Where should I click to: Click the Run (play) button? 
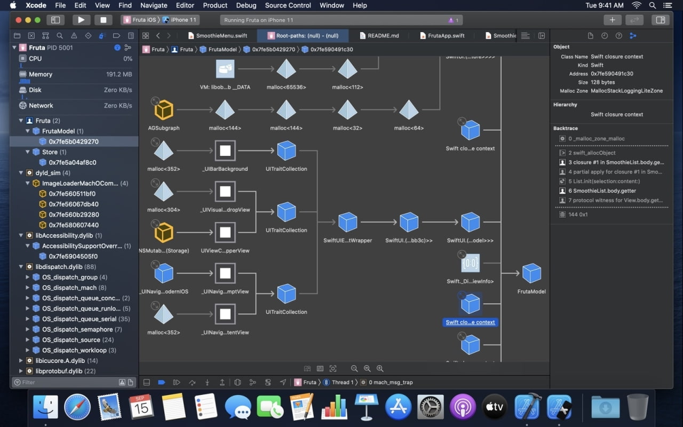(81, 20)
